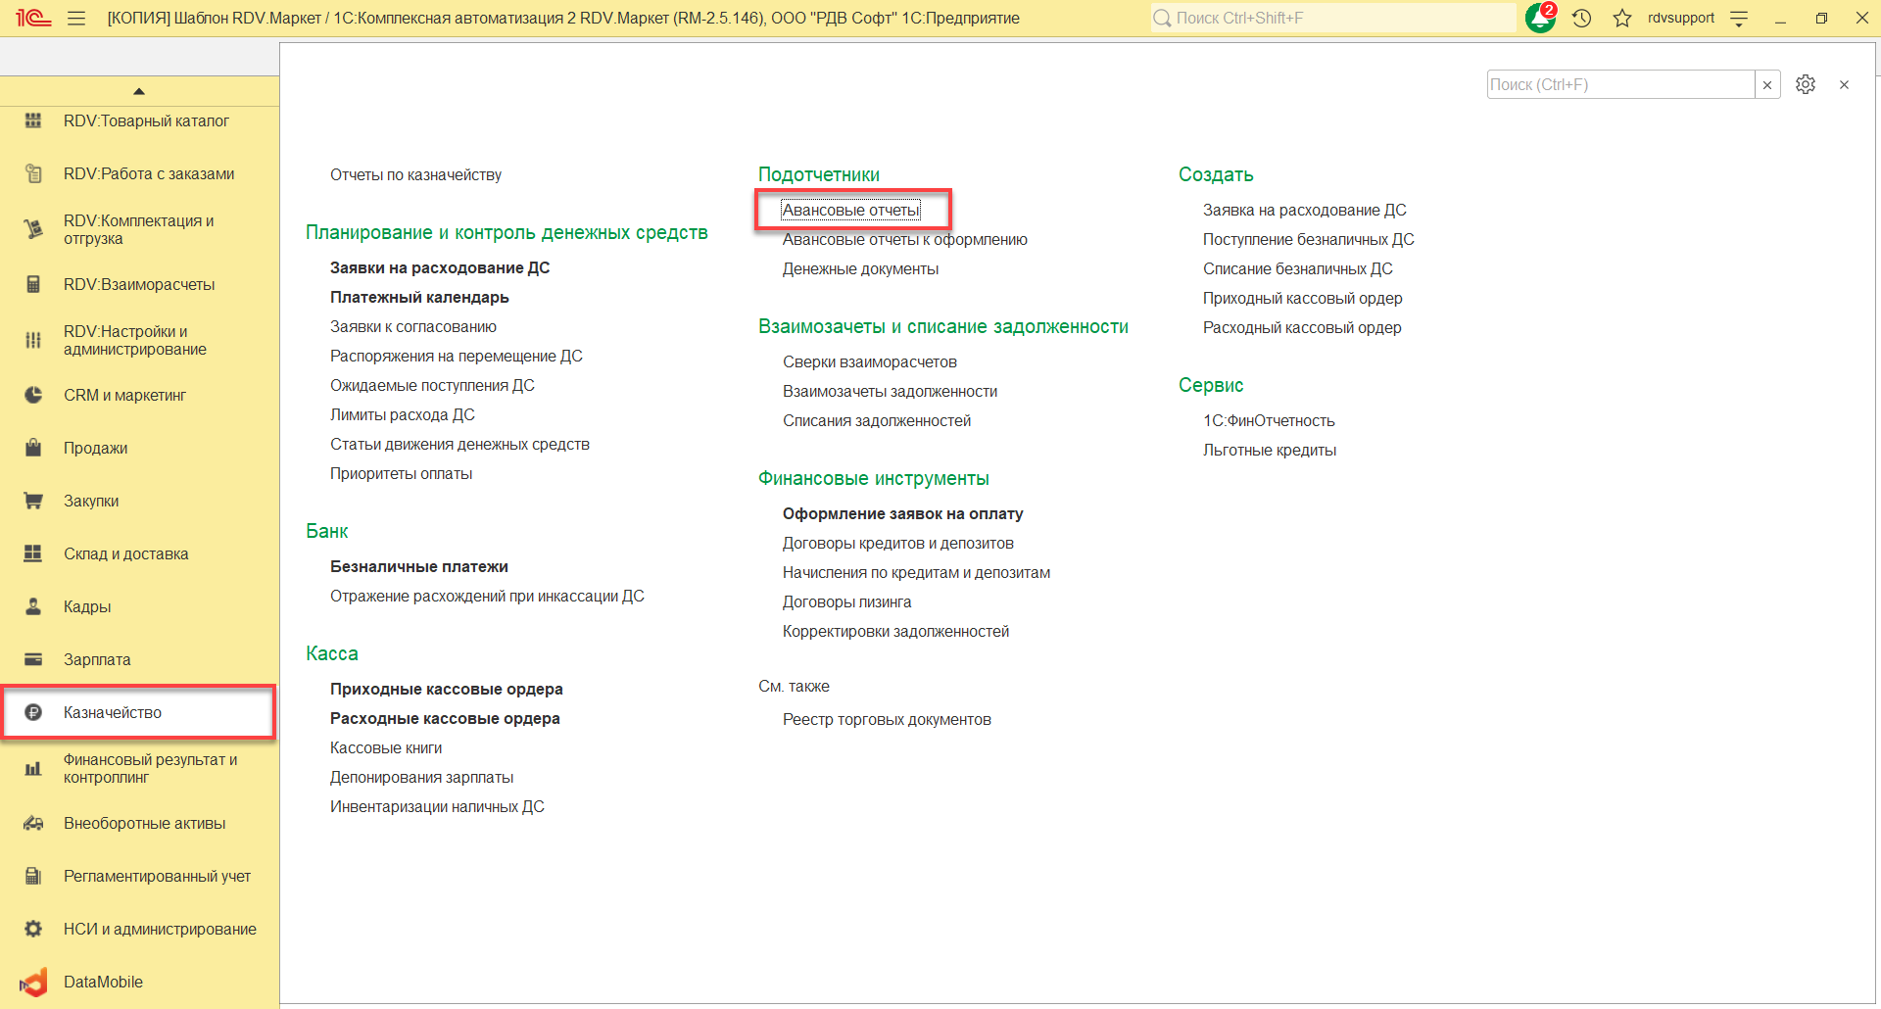
Task: Open Расходные кассовые ордера list
Action: pos(445,718)
